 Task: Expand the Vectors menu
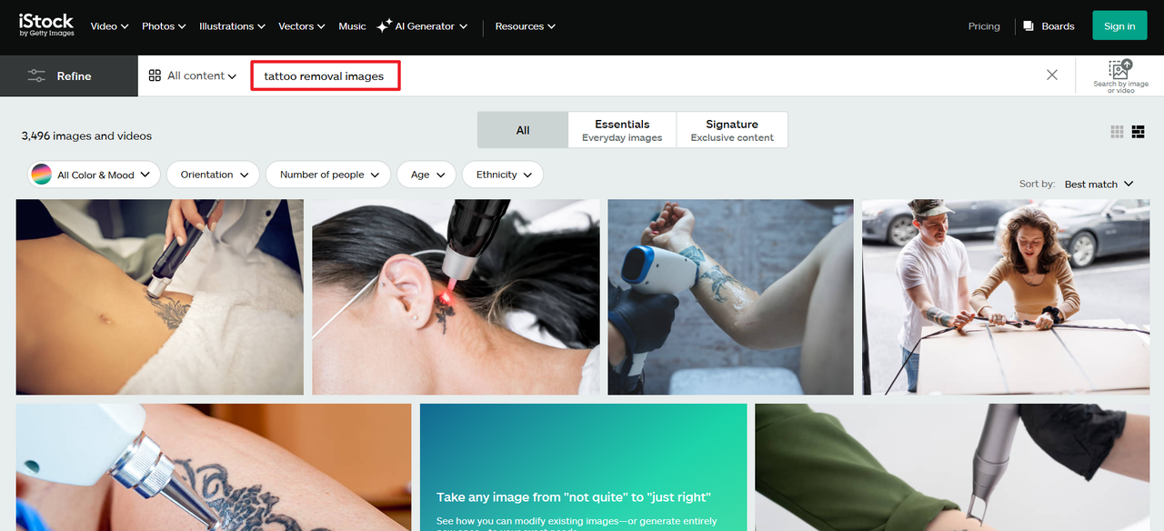pyautogui.click(x=302, y=26)
